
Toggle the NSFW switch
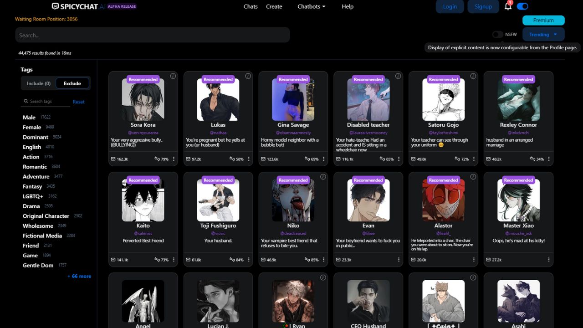point(497,35)
